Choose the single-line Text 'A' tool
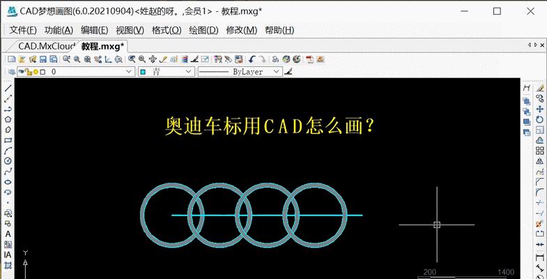Screen dimensions: 547x279 click(x=8, y=234)
